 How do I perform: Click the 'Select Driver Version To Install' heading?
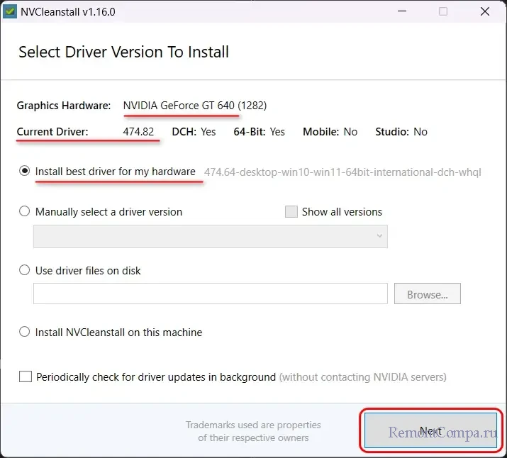123,52
